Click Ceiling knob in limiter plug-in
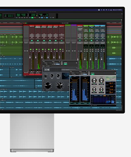The width and height of the screenshot is (131, 157). (x=101, y=80)
